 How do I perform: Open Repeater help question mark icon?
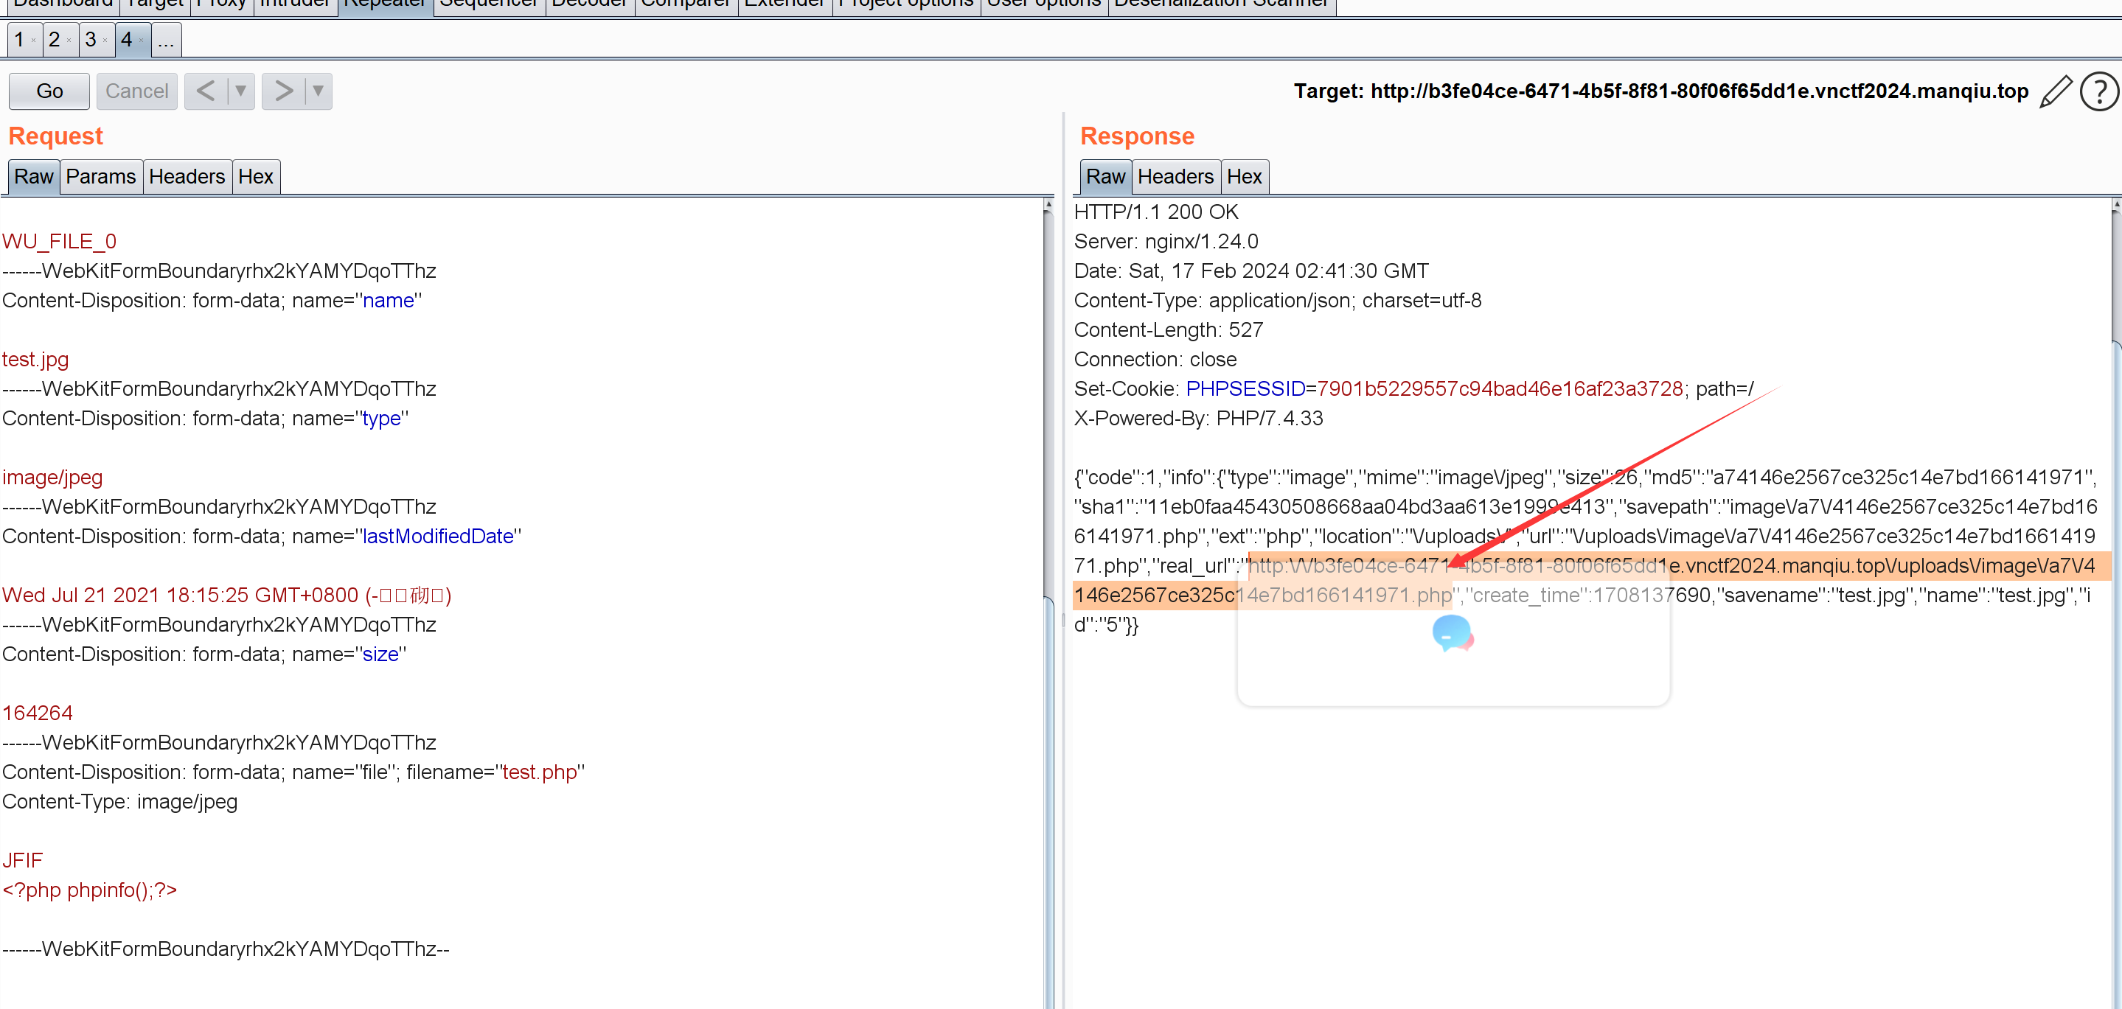click(x=2099, y=91)
